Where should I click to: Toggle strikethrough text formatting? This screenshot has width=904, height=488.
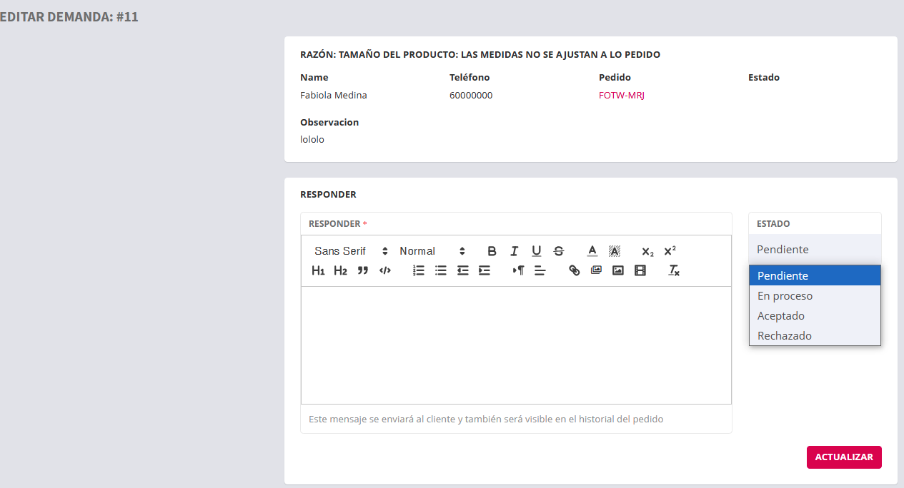[559, 251]
